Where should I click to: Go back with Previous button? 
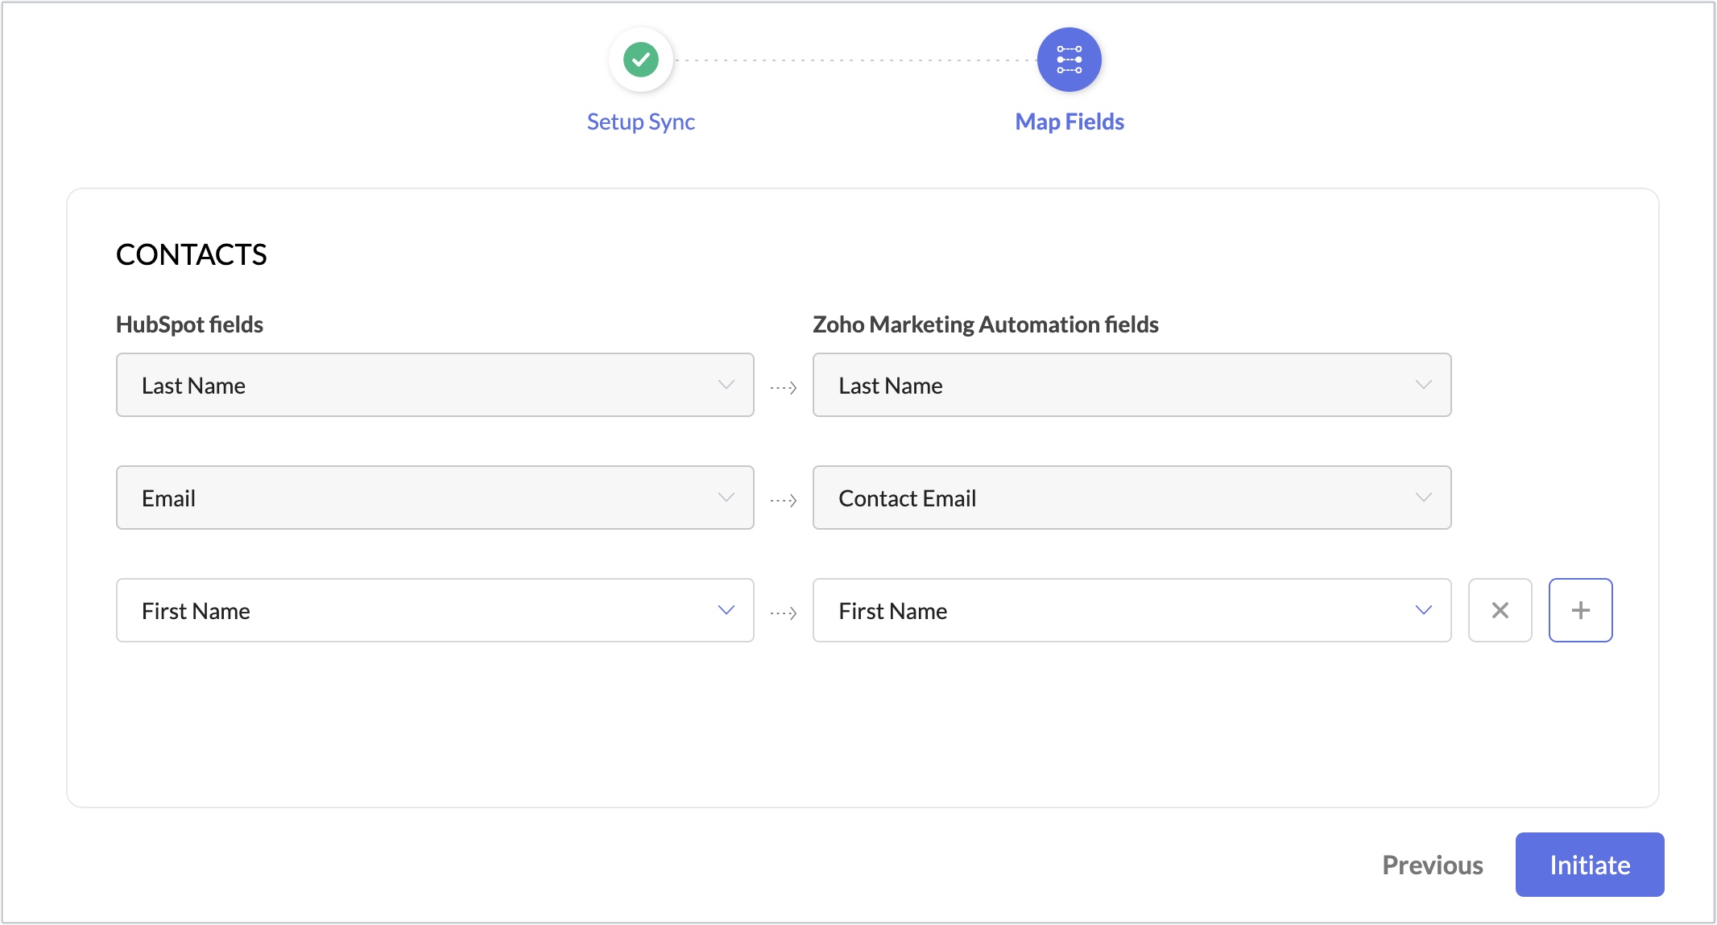pos(1433,865)
